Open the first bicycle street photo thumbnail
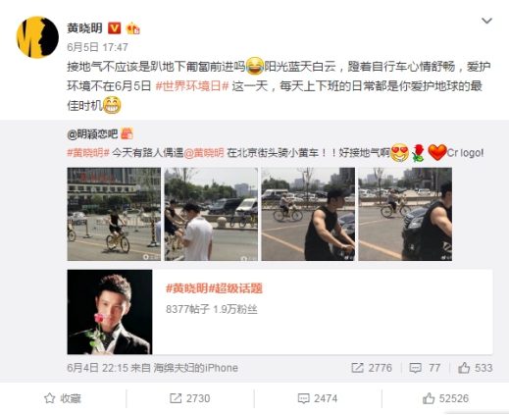509x415 pixels. coord(114,214)
